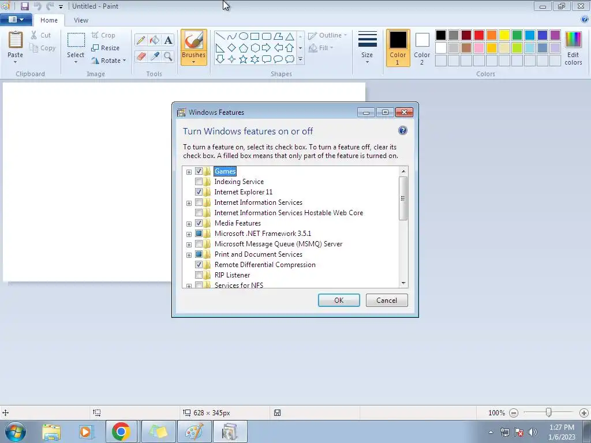Click the rectangular Select tool icon

click(x=76, y=41)
